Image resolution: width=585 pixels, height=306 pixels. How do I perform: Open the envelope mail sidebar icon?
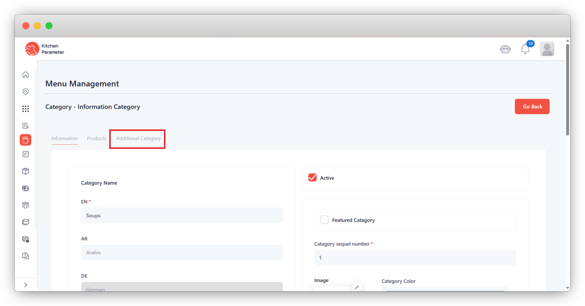click(25, 222)
